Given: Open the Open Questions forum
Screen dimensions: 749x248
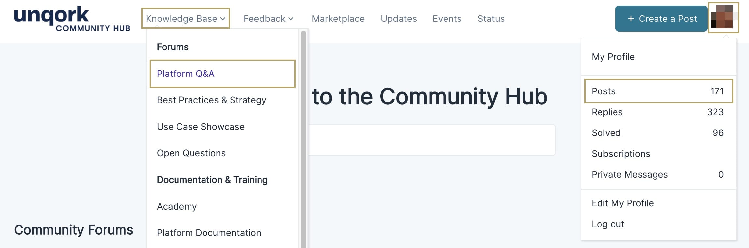Looking at the screenshot, I should tap(191, 153).
